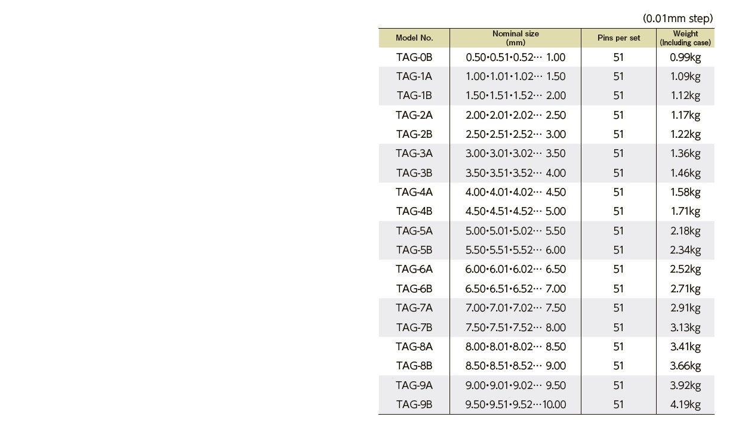Select the TAG-4B model cell
742x423 pixels.
[x=414, y=211]
